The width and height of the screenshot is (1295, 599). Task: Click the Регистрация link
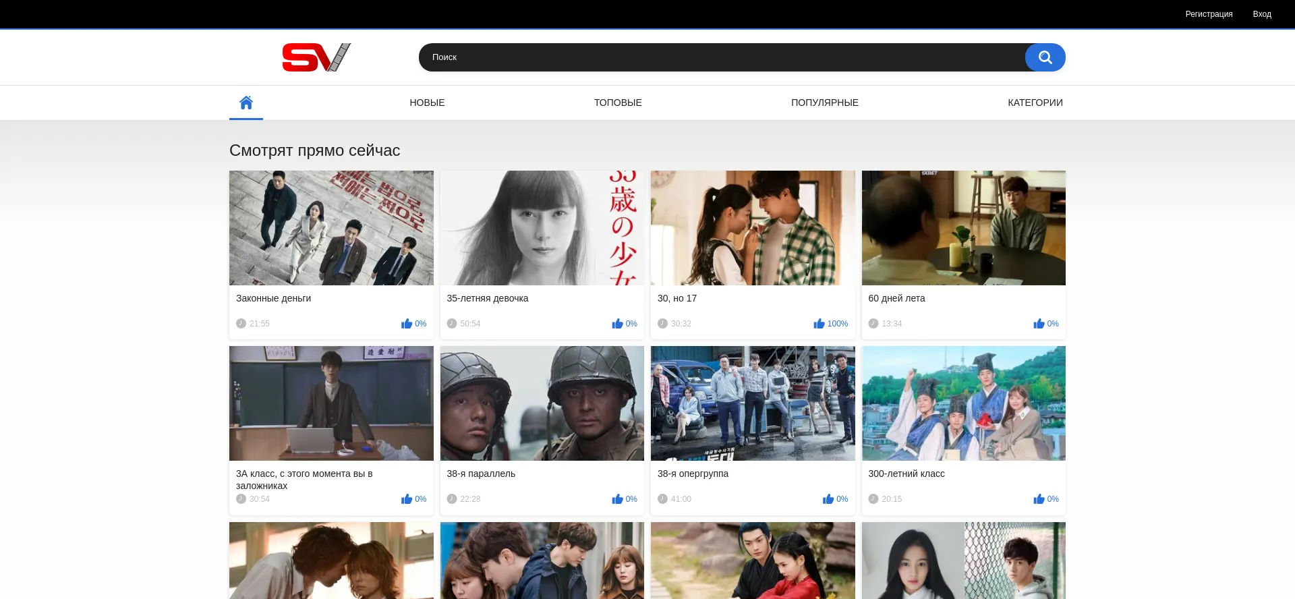coord(1209,14)
